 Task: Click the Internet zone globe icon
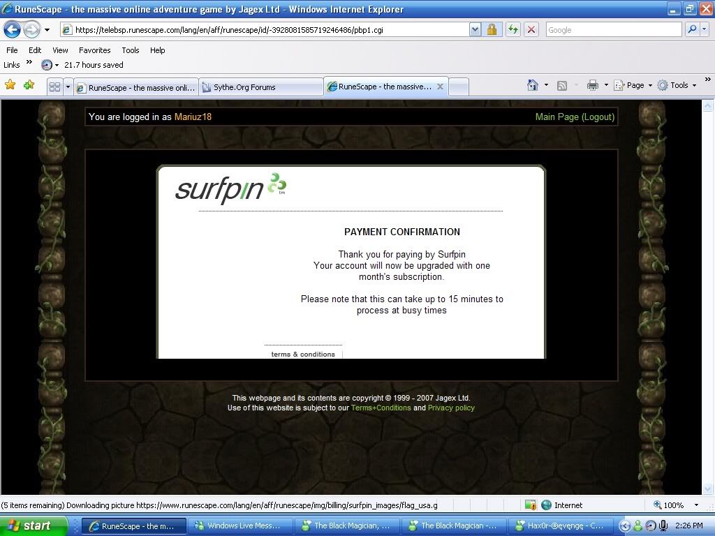click(546, 505)
